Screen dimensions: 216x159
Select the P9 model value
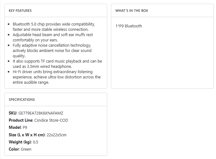[25, 128]
